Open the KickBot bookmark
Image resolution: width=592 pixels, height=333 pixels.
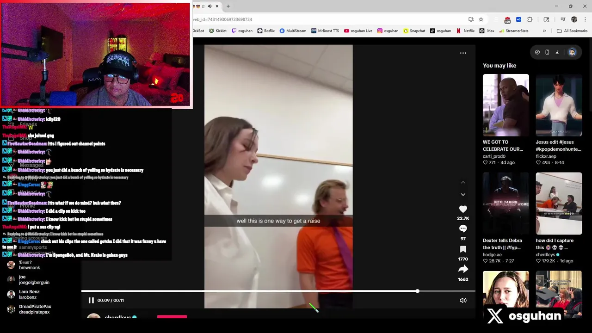tap(198, 31)
